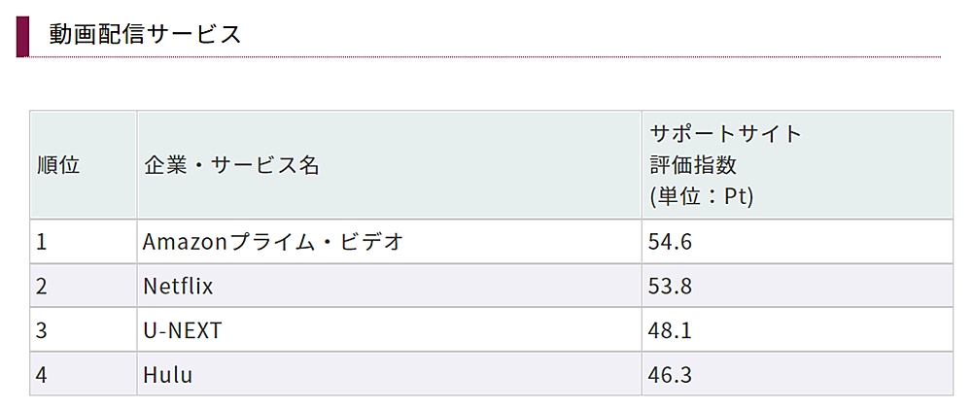This screenshot has width=972, height=409.
Task: Select rank number 2 cell
Action: point(42,287)
